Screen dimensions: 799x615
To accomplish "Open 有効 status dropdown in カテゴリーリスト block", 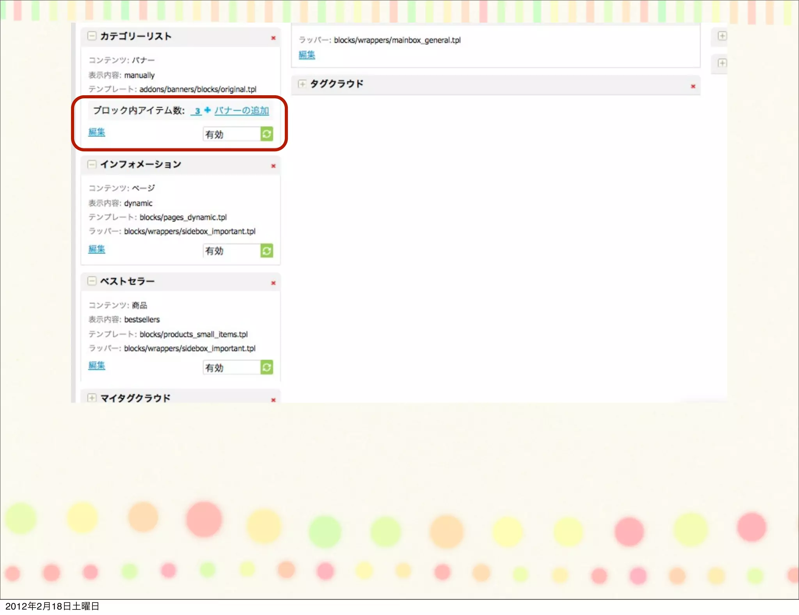I will tap(232, 134).
